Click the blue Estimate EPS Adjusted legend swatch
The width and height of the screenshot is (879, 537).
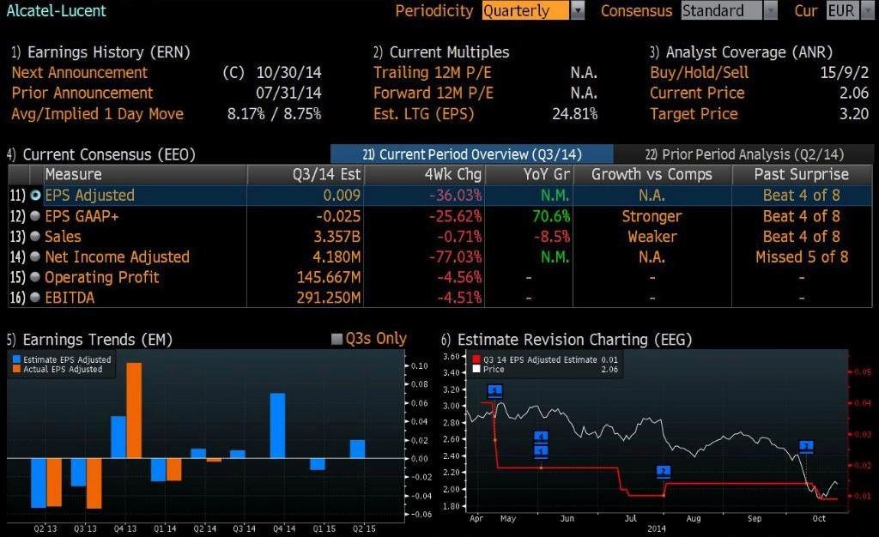pos(16,359)
